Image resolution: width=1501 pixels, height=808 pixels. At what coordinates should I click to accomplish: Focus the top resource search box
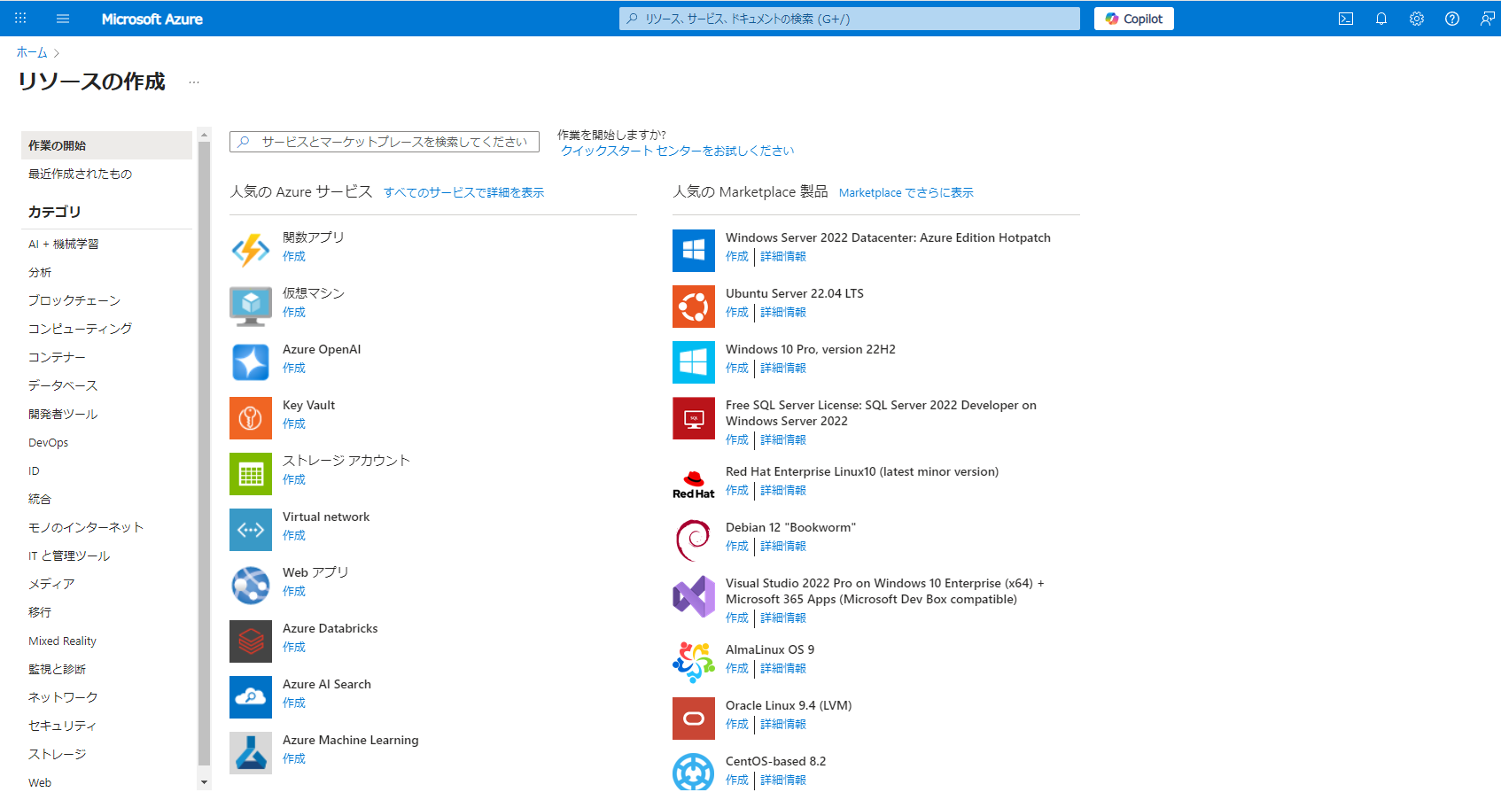(x=850, y=19)
